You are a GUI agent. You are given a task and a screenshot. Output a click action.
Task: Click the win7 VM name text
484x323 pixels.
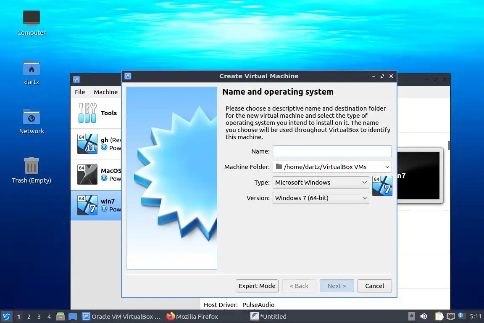point(108,201)
